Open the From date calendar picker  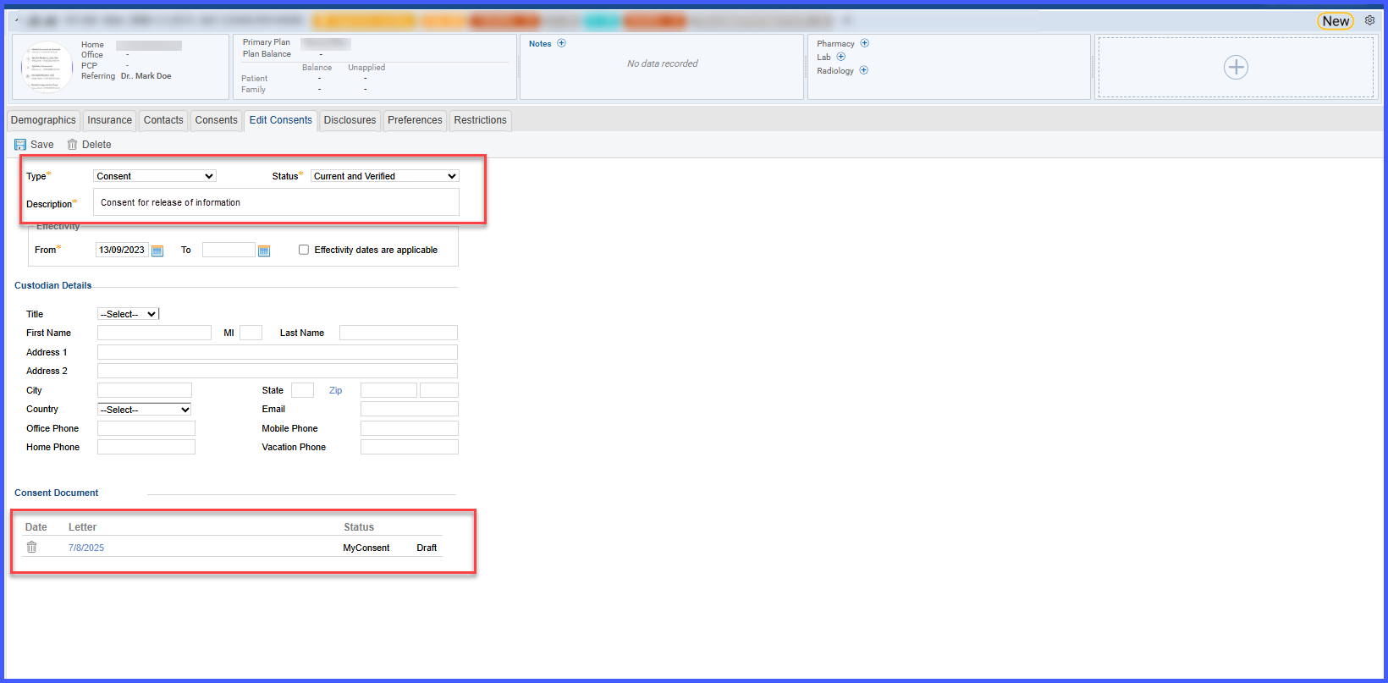click(157, 251)
